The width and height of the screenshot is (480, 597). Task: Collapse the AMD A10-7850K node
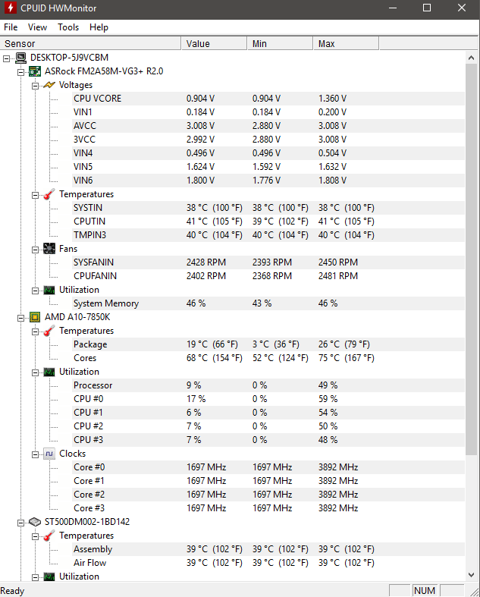click(x=20, y=319)
